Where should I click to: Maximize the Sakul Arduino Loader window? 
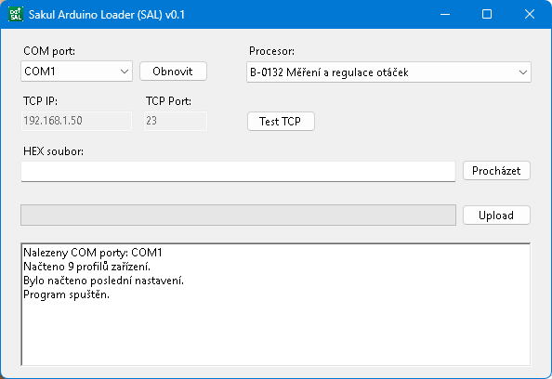tap(487, 15)
